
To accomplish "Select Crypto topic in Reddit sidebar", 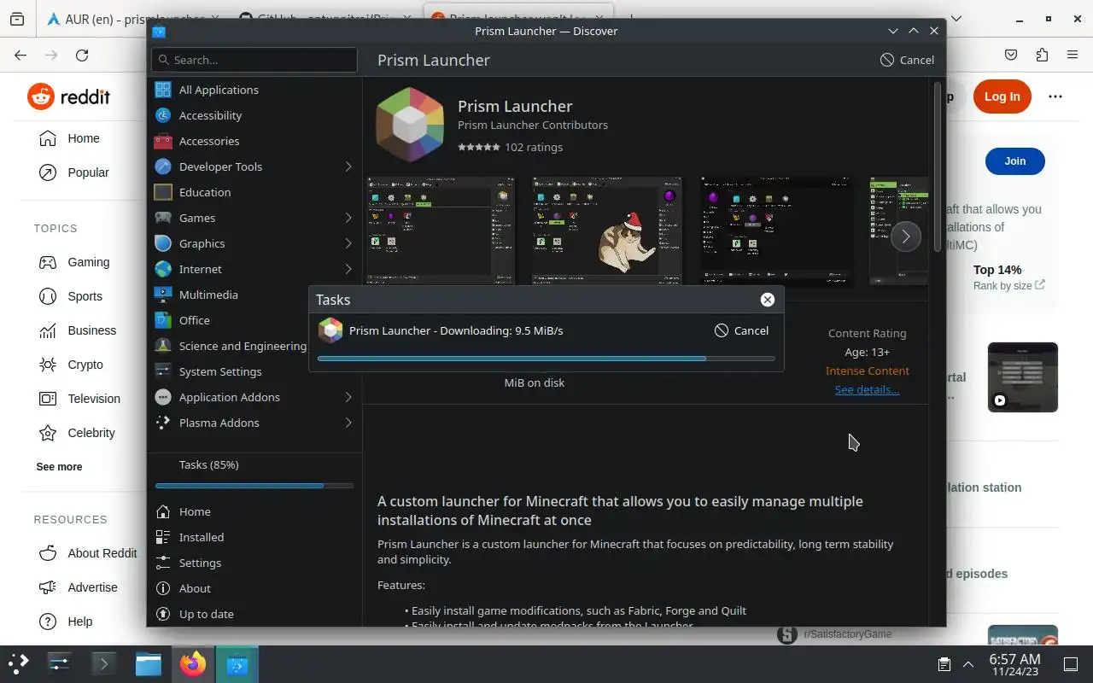I will pyautogui.click(x=73, y=365).
